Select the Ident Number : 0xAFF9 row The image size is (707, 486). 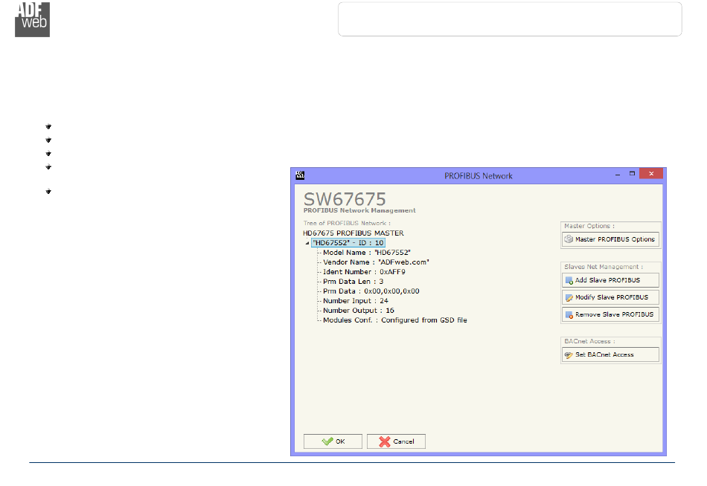coord(364,272)
